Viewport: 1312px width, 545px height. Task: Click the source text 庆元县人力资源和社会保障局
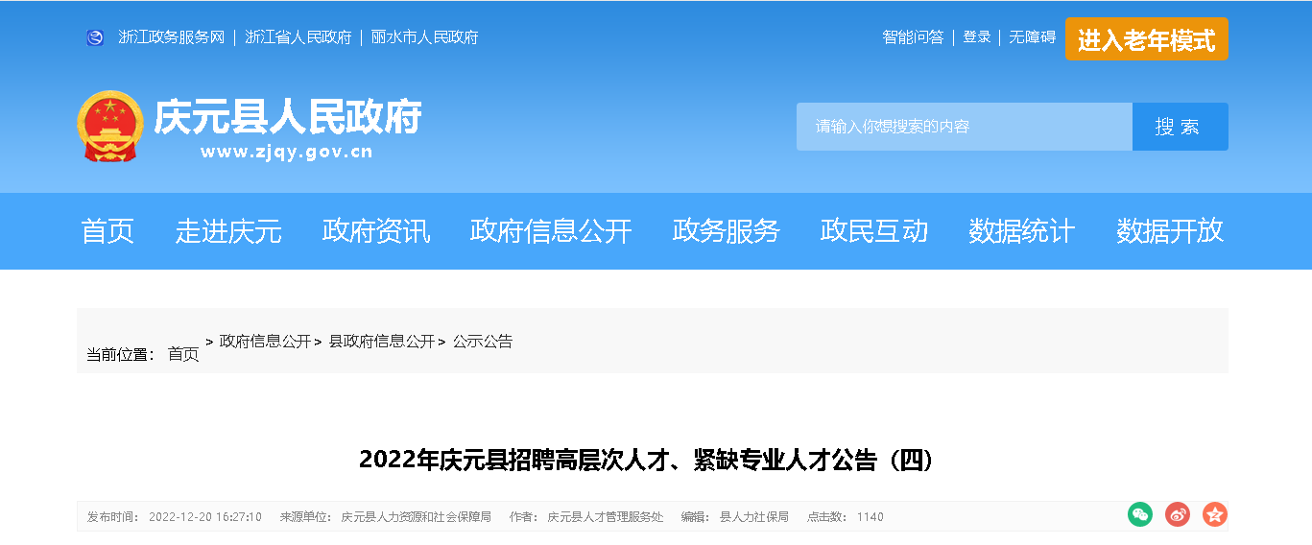[416, 516]
